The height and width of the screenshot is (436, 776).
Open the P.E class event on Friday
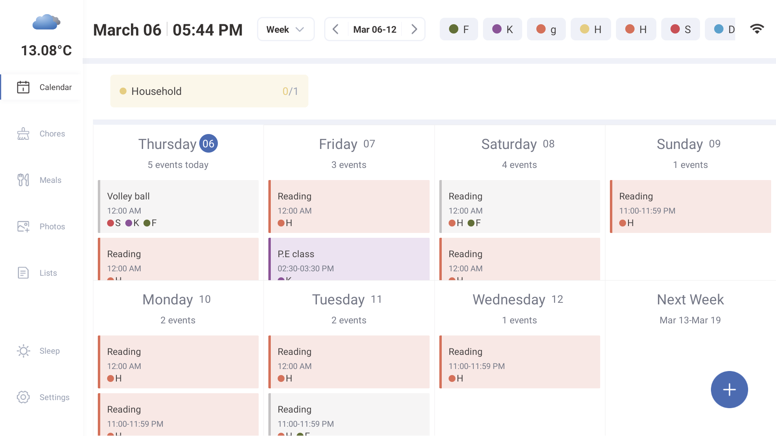[349, 258]
